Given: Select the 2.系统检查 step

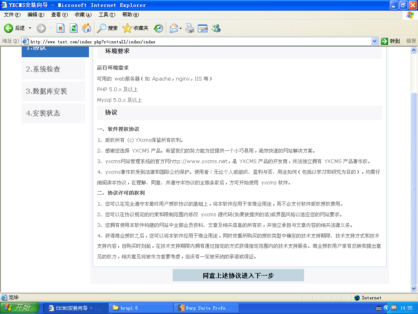Looking at the screenshot, I should coord(53,69).
